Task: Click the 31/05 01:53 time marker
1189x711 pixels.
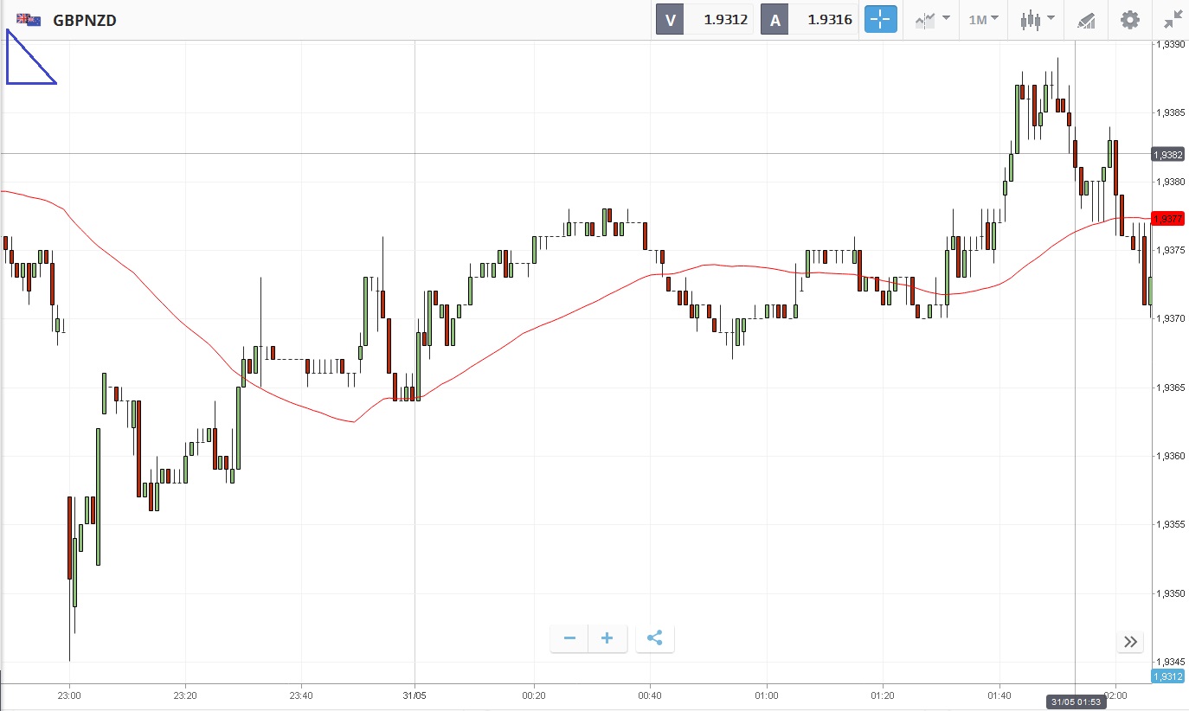Action: click(x=1075, y=701)
